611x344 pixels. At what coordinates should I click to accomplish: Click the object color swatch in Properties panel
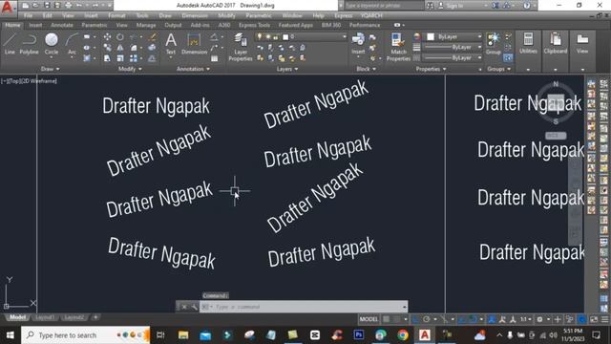(431, 36)
